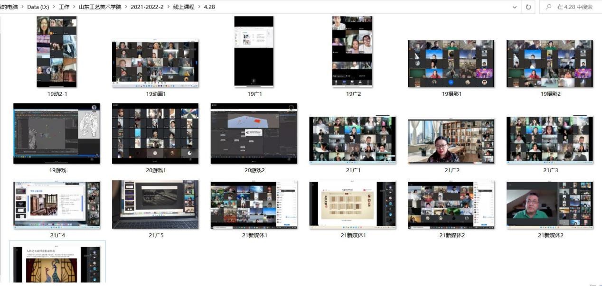Click the 线上课程 breadcrumb segment
This screenshot has width=602, height=286.
pyautogui.click(x=184, y=7)
